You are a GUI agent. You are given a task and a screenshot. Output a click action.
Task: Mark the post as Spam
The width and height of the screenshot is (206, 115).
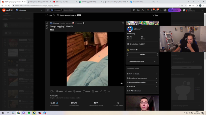point(95,91)
